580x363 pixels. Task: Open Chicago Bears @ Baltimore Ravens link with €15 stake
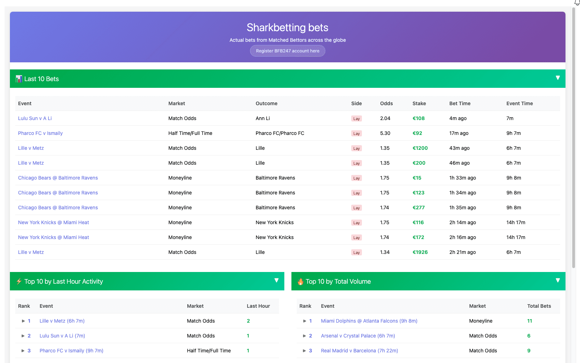click(58, 178)
